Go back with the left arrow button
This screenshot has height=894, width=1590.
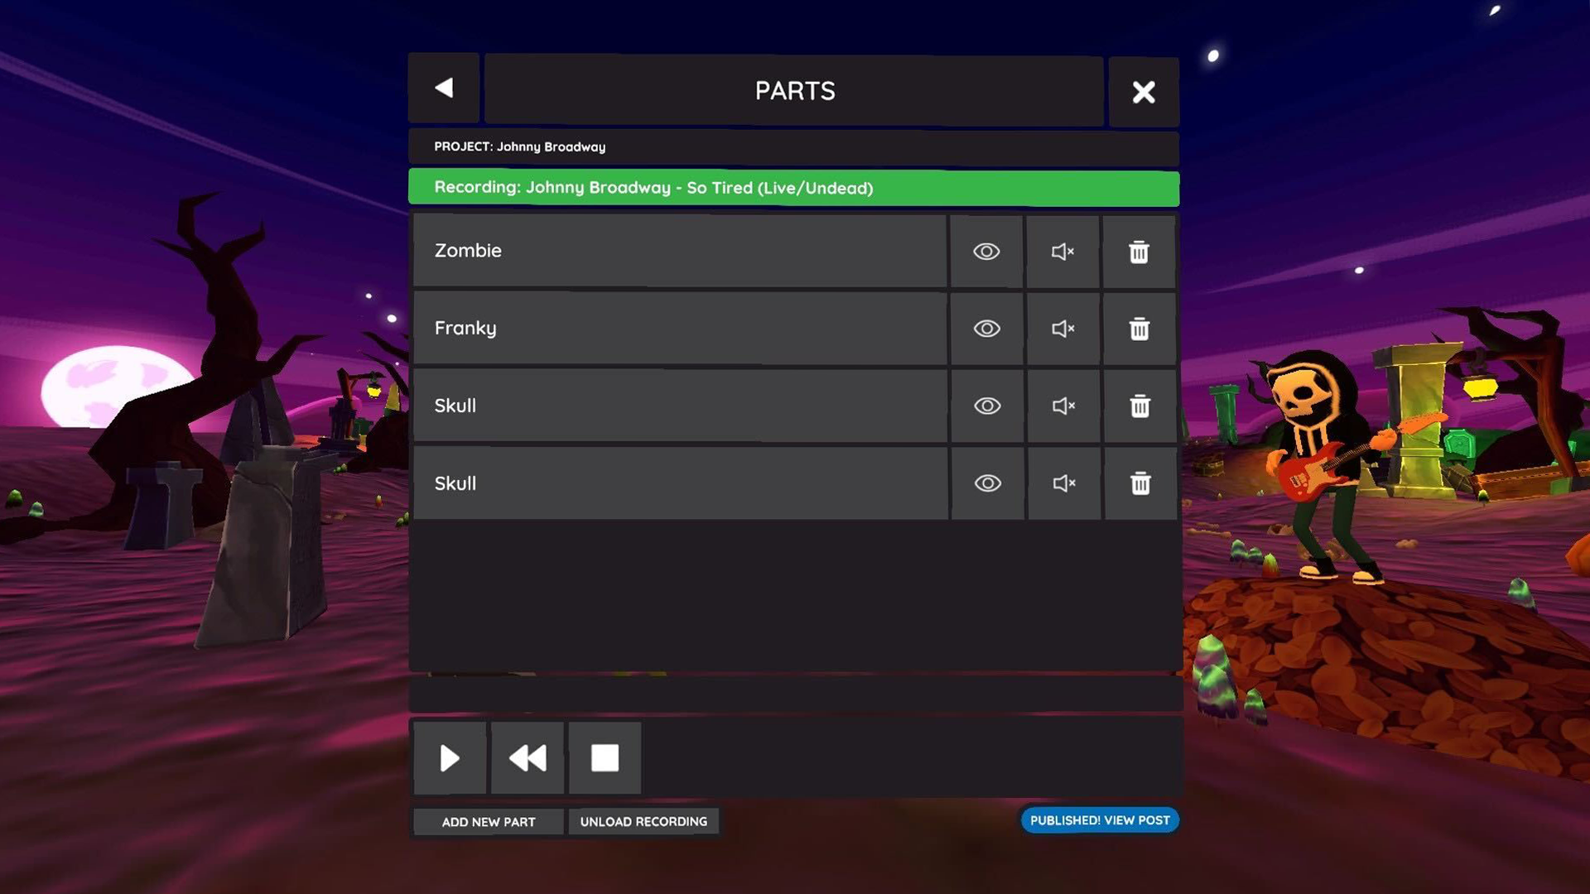click(444, 88)
